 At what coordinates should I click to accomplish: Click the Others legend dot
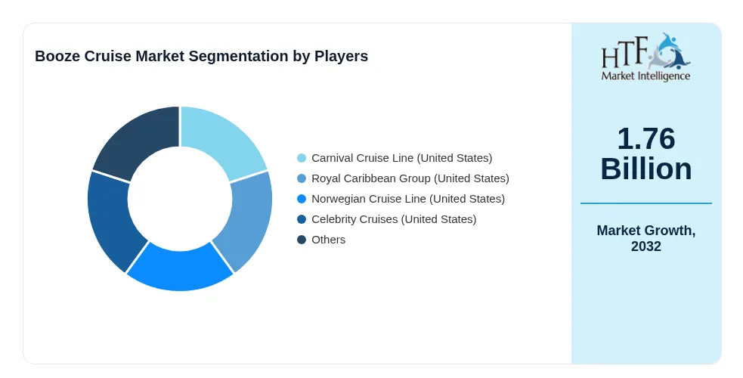point(302,240)
